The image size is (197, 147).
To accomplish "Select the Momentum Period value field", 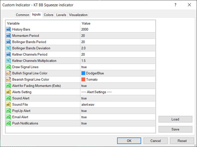I will [x=117, y=36].
